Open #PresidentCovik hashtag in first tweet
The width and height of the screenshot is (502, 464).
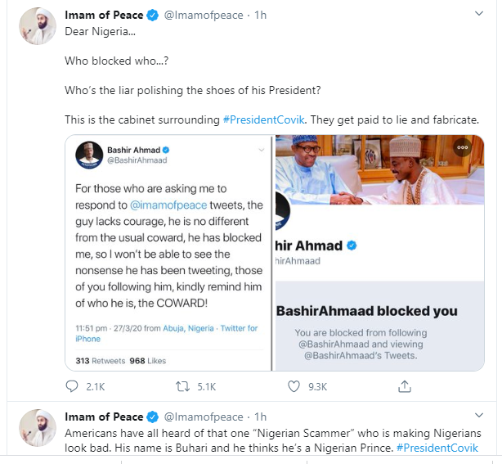(263, 119)
